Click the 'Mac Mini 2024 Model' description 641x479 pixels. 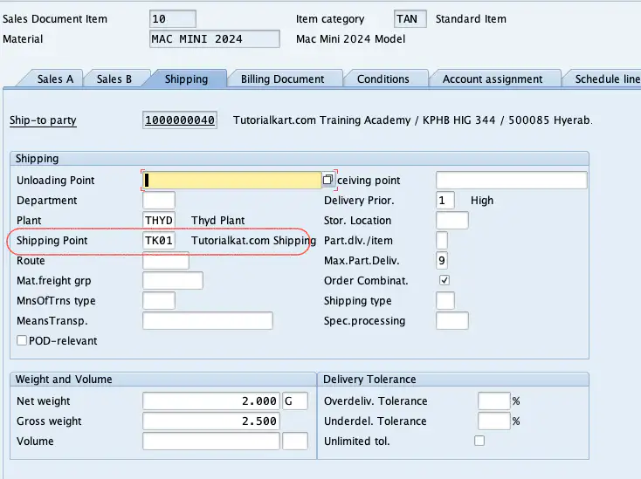tap(350, 38)
